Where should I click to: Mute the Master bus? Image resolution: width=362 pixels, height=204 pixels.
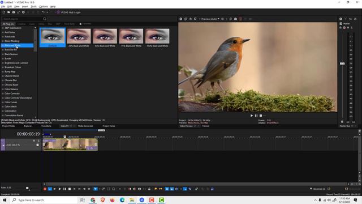click(x=348, y=28)
